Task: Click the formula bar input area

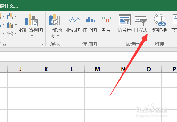Action: click(x=88, y=57)
